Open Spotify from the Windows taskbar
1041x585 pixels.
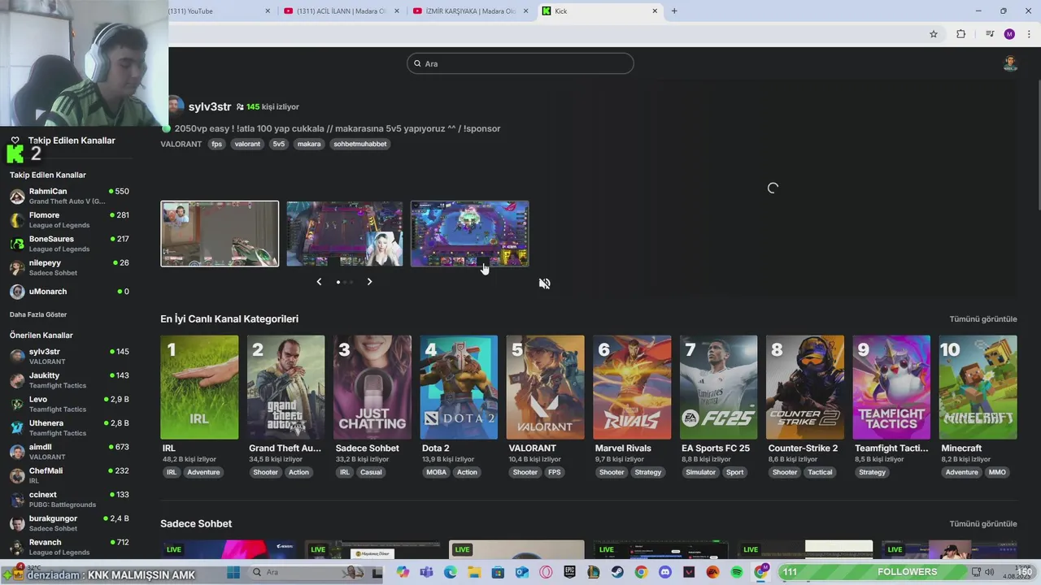737,573
